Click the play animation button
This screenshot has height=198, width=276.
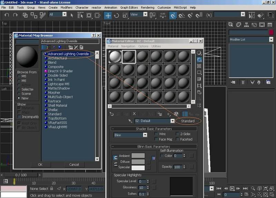[232, 188]
